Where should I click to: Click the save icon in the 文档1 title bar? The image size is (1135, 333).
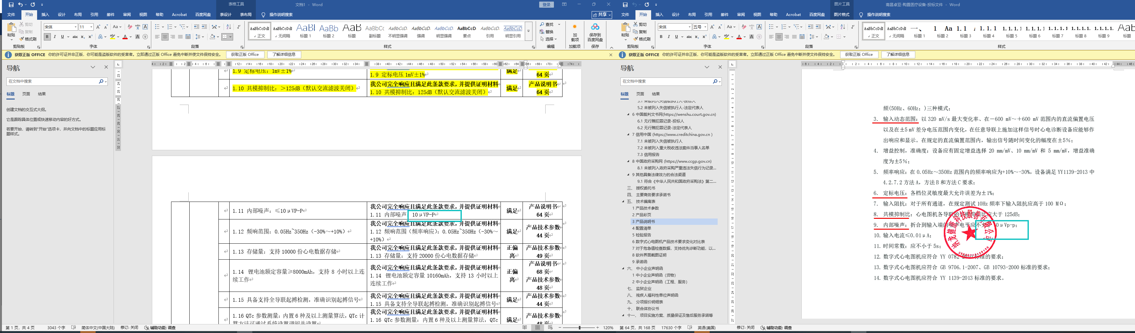click(x=11, y=5)
